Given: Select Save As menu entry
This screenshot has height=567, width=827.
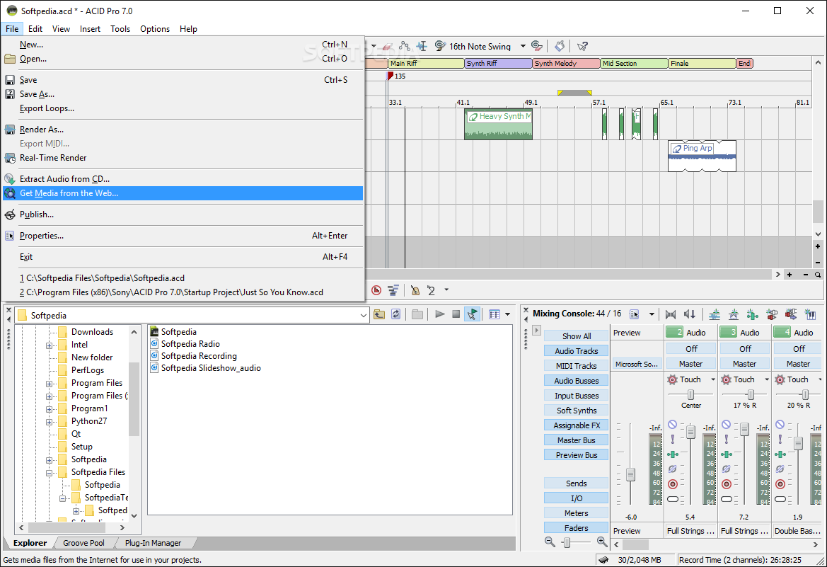Looking at the screenshot, I should [x=183, y=94].
